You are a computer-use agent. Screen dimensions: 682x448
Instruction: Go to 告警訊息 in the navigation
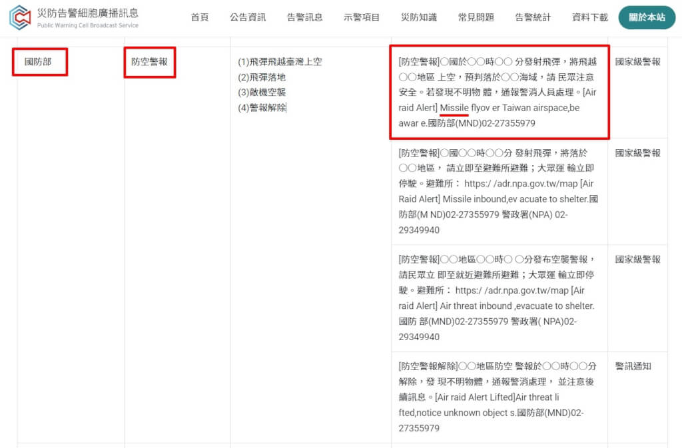coord(304,17)
